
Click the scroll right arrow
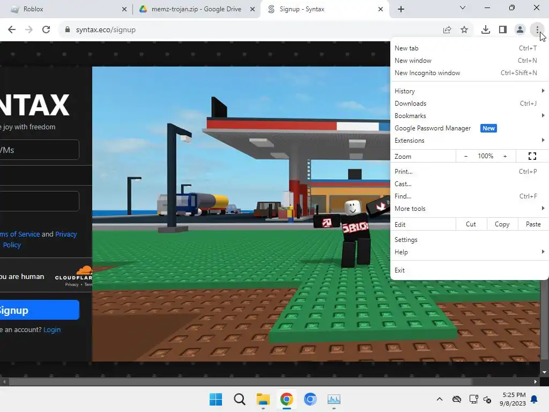pos(536,382)
